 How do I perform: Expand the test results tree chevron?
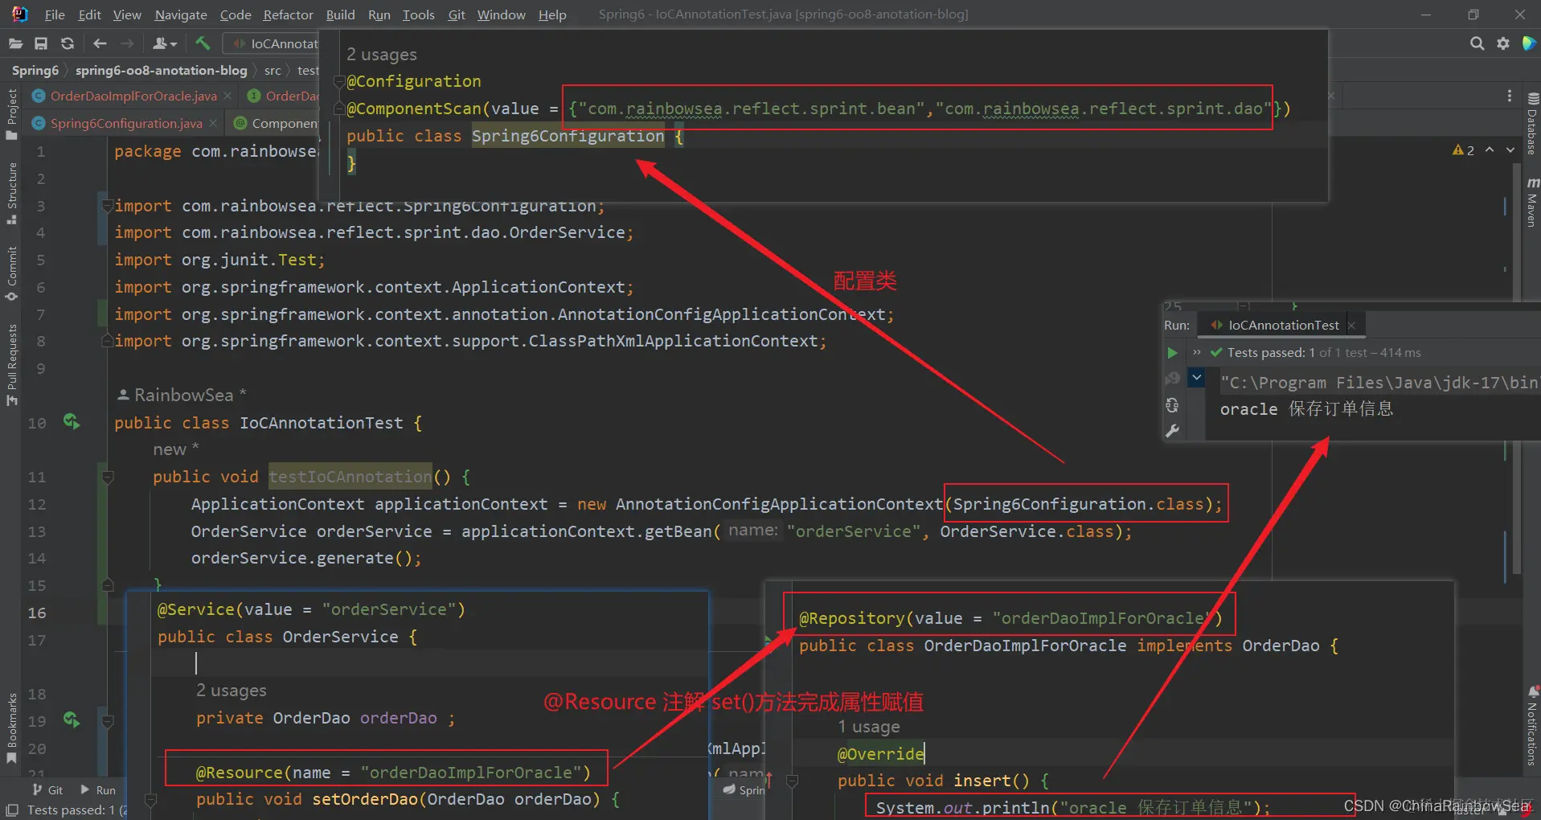click(1197, 353)
